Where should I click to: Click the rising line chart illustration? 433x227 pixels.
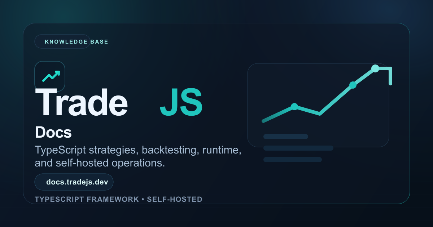click(327, 94)
